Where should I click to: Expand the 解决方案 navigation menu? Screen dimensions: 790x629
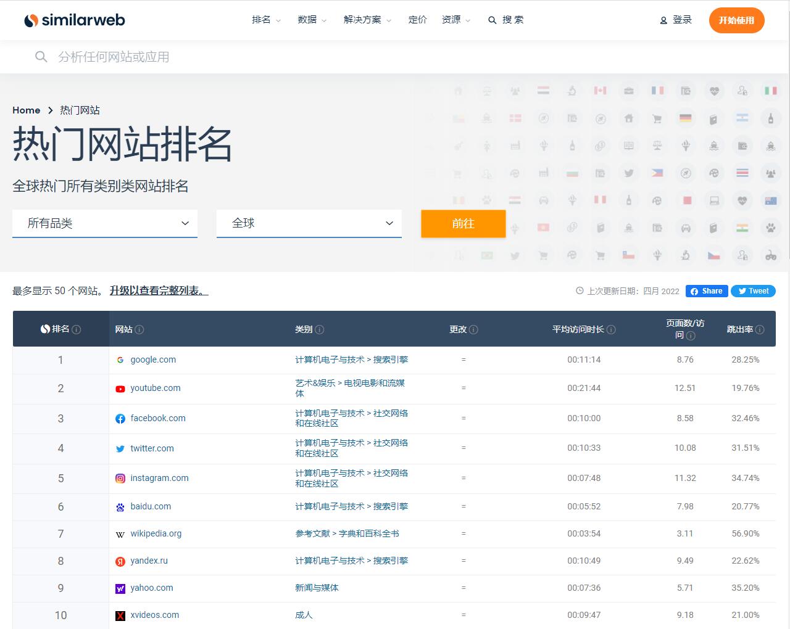coord(367,20)
